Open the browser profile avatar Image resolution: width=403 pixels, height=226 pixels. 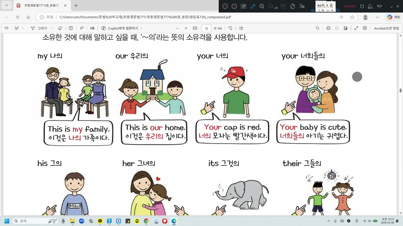[x=365, y=17]
